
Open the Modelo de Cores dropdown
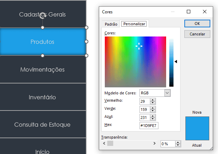[x=167, y=93]
